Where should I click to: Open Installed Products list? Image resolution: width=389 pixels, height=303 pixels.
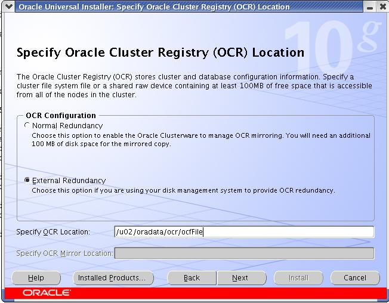(113, 278)
